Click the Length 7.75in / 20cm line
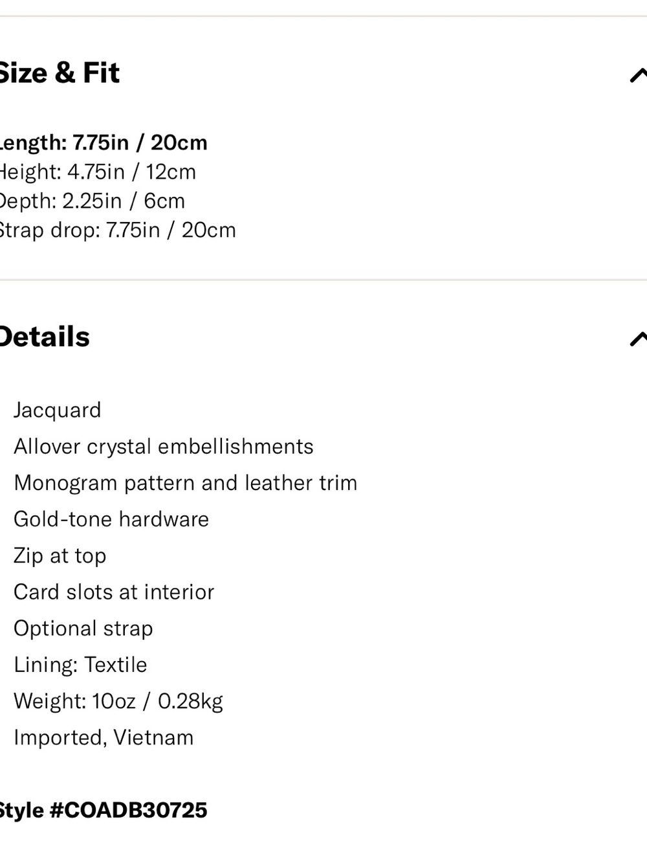Screen dimensions: 647x863 tap(104, 142)
